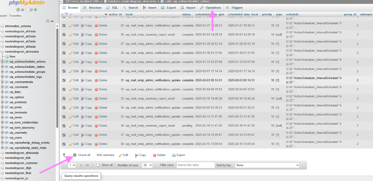Image resolution: width=373 pixels, height=181 pixels.
Task: Click Copy icon for action_id 30 row
Action: pos(83,71)
